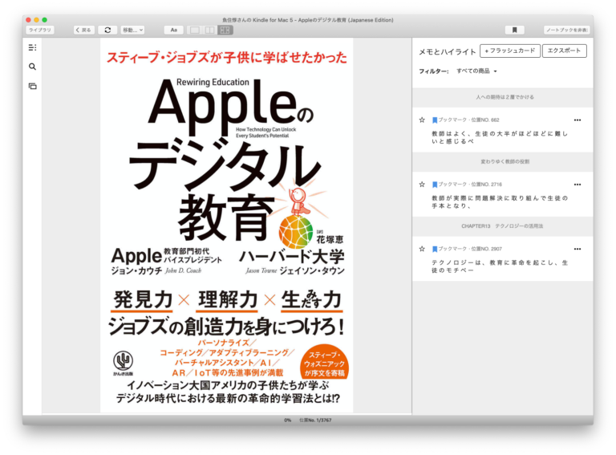Open note text 教師が実際に問題解決に取り組んで
This screenshot has width=616, height=455.
click(500, 202)
